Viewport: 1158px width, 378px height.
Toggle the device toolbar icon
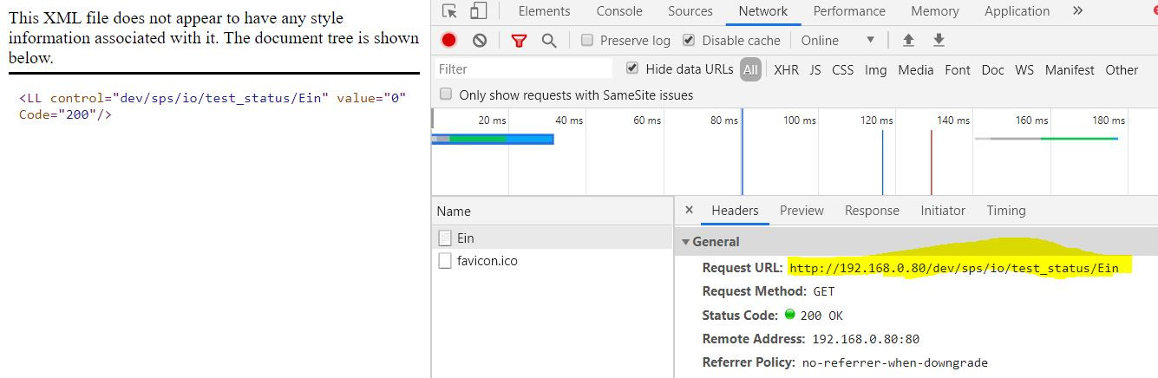tap(478, 11)
